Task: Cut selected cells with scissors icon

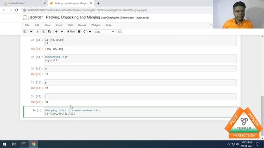Action: tap(38, 32)
